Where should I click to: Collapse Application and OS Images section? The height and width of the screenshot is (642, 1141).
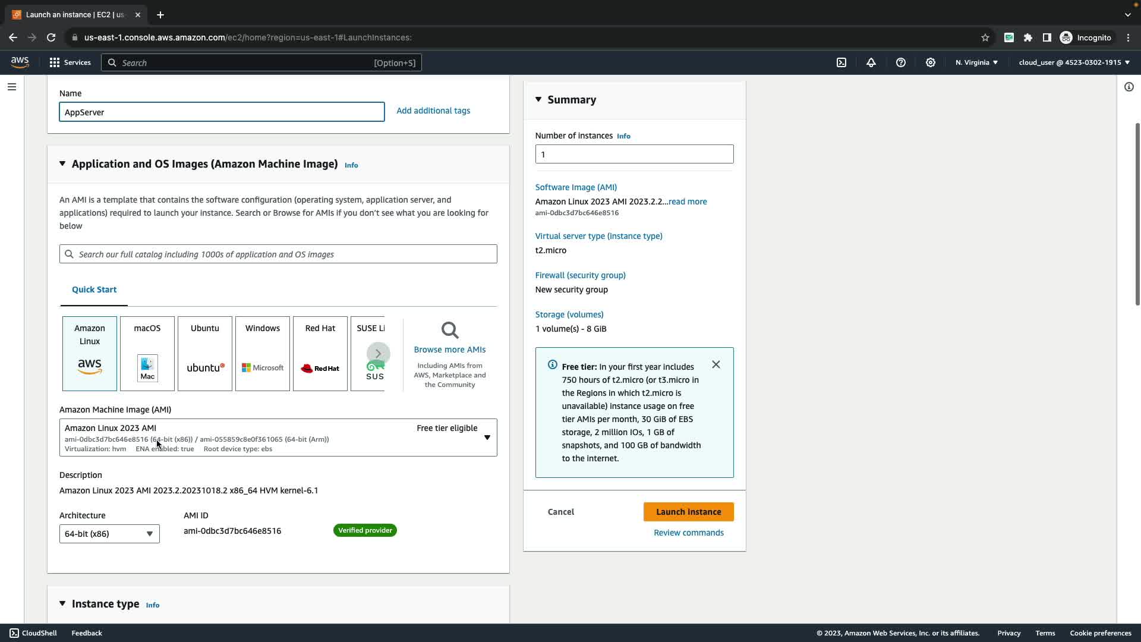(62, 163)
